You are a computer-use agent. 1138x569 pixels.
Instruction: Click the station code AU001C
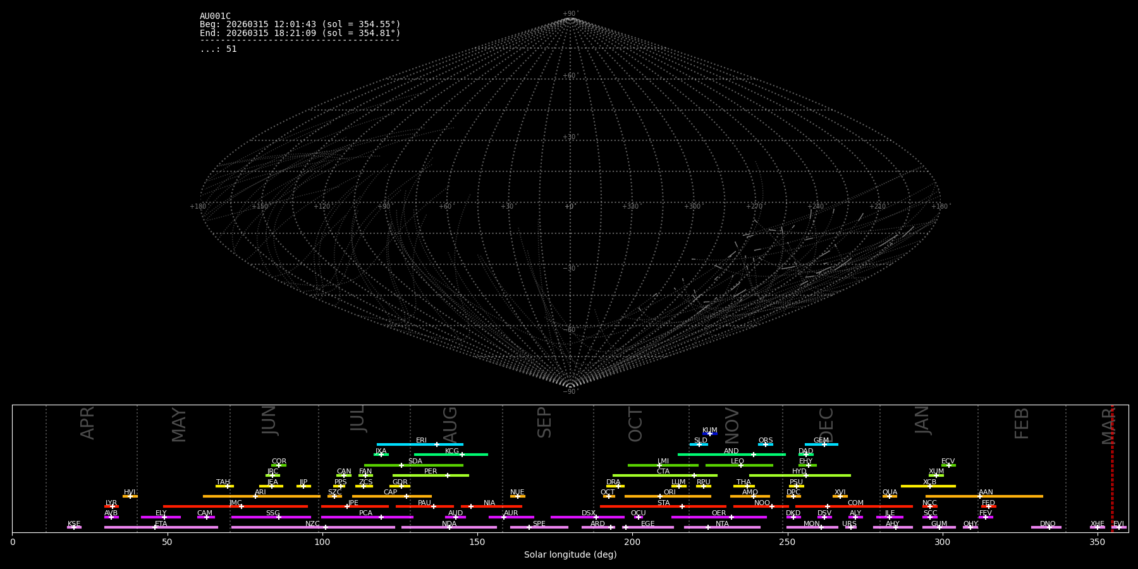pyautogui.click(x=215, y=16)
